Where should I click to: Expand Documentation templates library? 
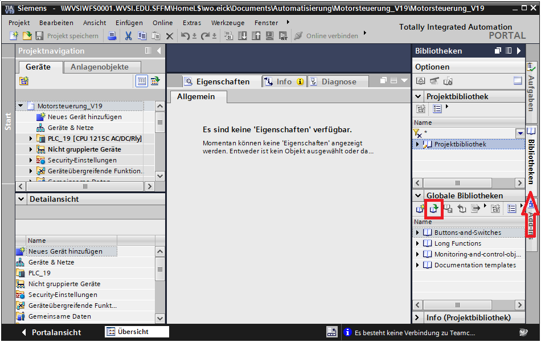click(417, 265)
